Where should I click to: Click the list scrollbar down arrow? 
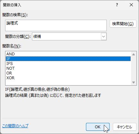click(134, 82)
